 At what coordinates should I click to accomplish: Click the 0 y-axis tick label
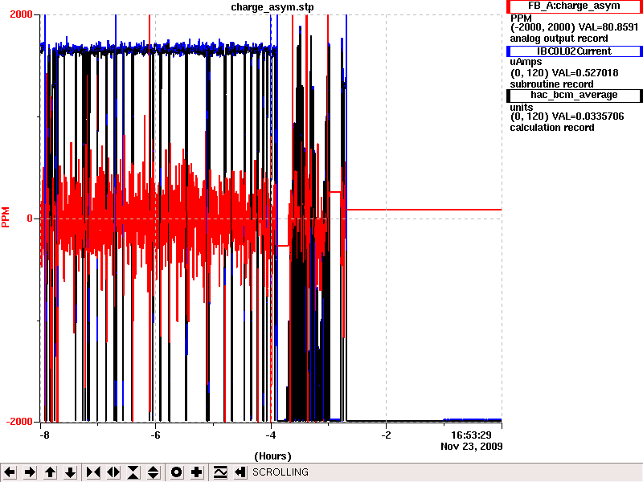[30, 219]
